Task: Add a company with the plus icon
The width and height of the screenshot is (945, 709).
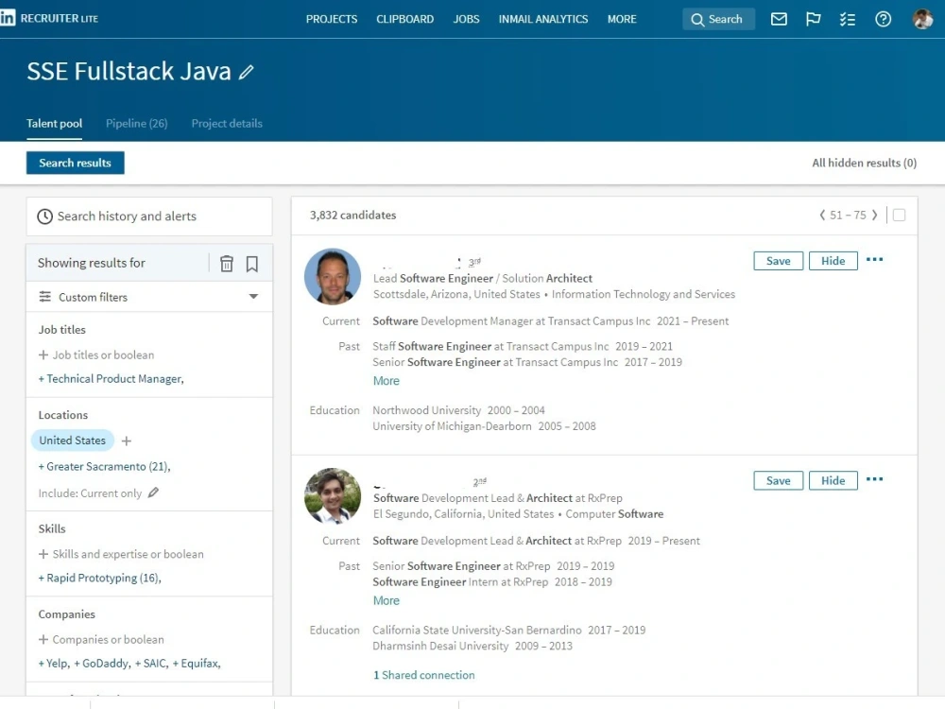Action: pyautogui.click(x=43, y=639)
